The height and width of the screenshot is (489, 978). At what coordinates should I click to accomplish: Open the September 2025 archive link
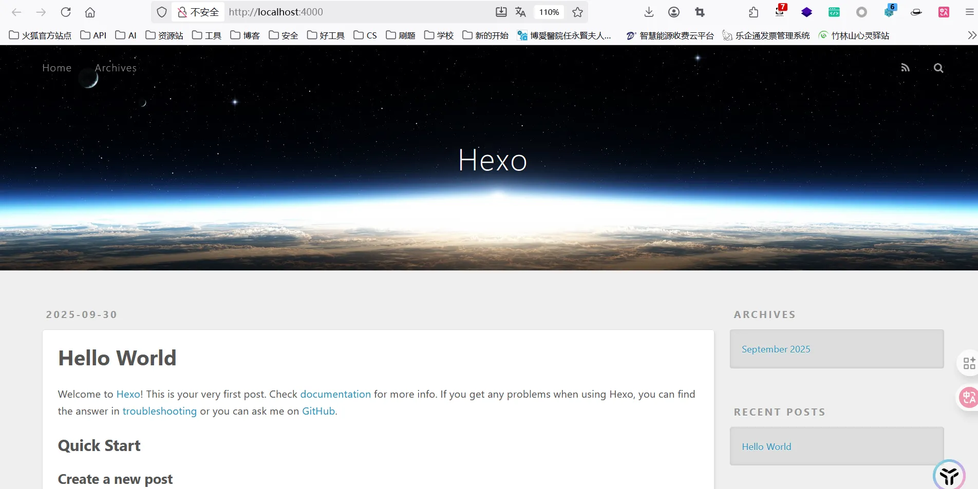[x=776, y=349]
